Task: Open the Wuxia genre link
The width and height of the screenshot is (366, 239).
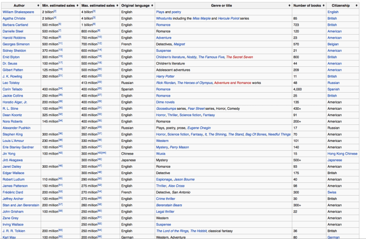Action: (x=161, y=154)
